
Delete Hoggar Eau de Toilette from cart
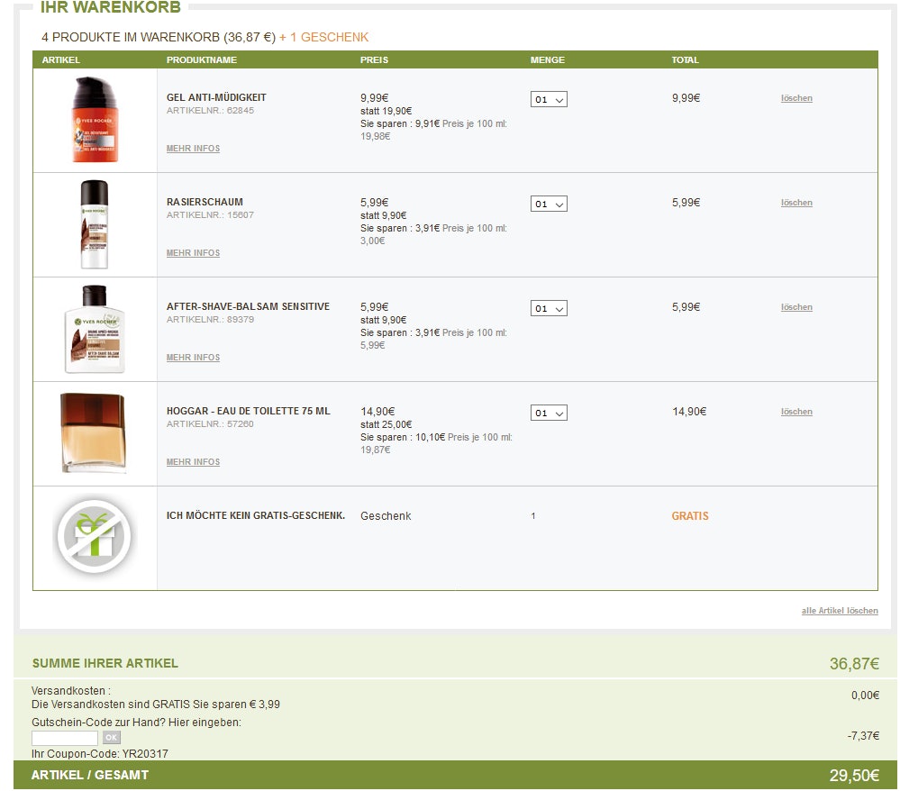click(796, 412)
